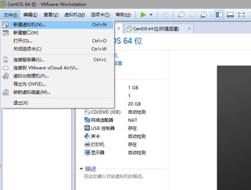The image size is (251, 190).
Task: Open the 文件(F) menu
Action: click(x=11, y=15)
